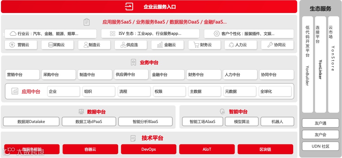342x158 pixels.
Task: Click the 模型算法 box
Action: coord(242,122)
